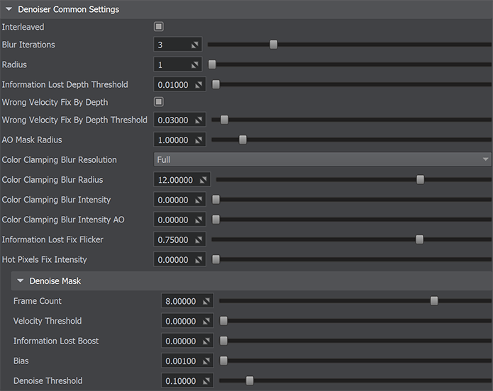Viewport: 493px width, 391px height.
Task: Click the Frame Count slider handle
Action: pyautogui.click(x=434, y=301)
